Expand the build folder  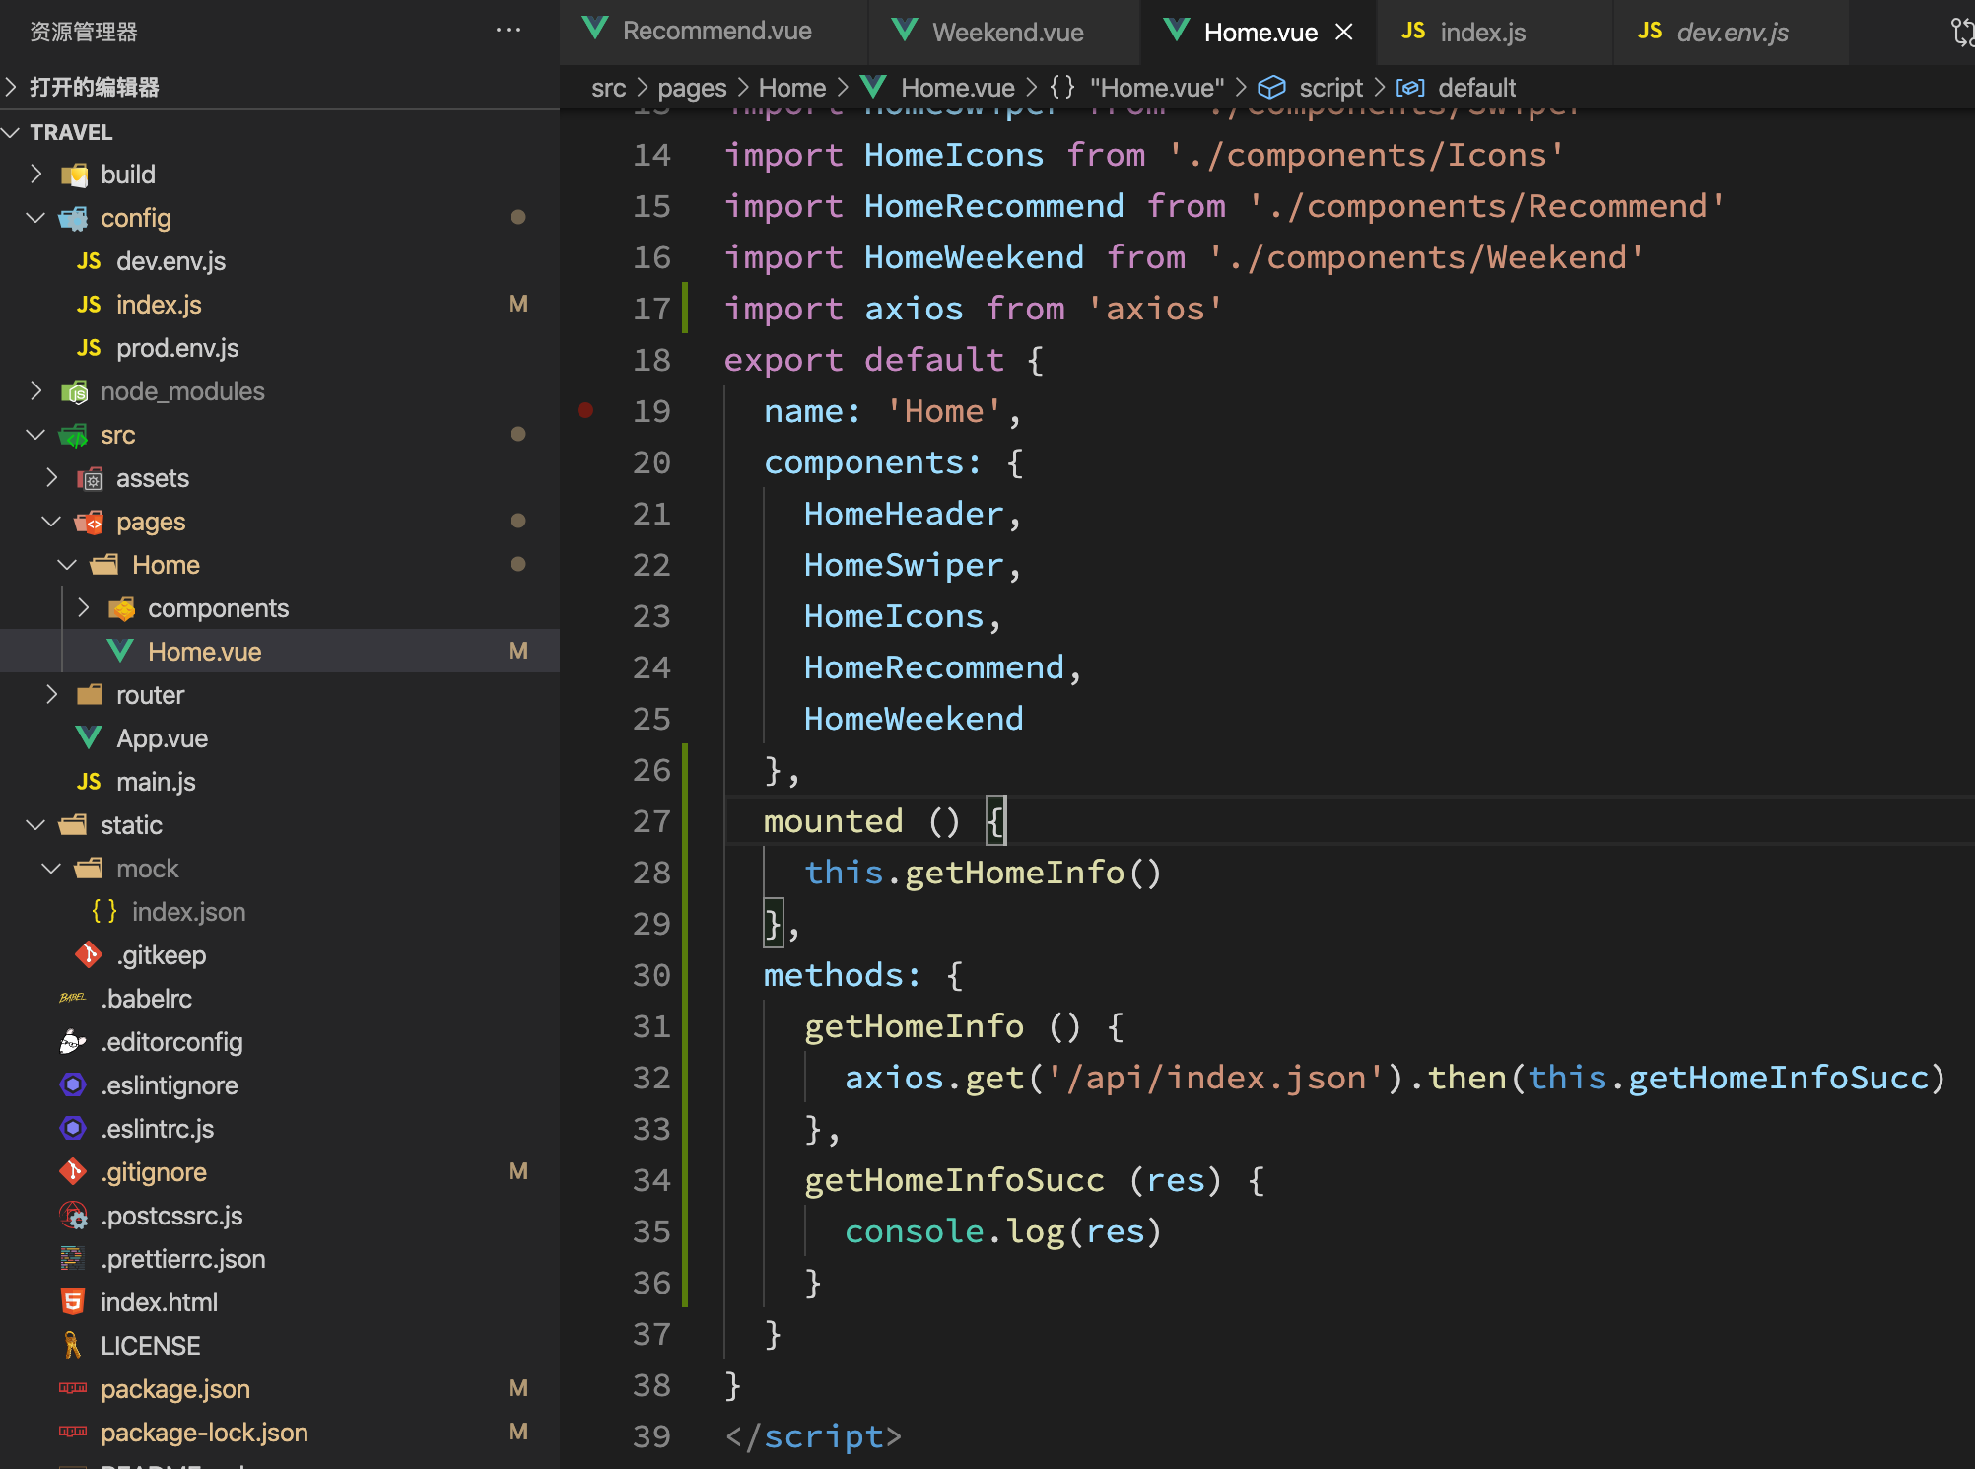[x=36, y=175]
